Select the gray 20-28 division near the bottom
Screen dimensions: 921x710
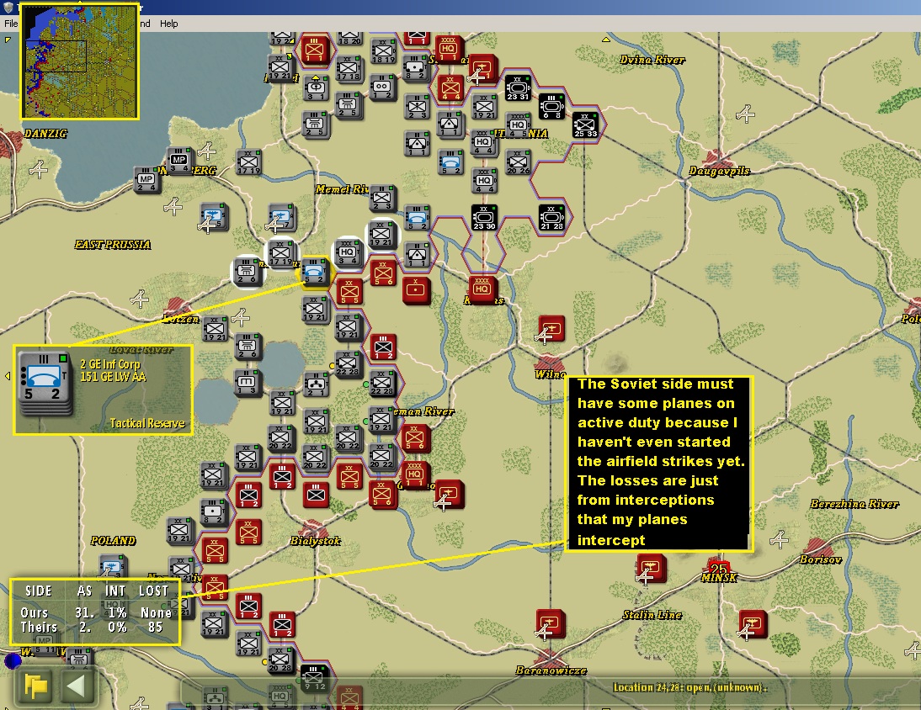pos(280,660)
